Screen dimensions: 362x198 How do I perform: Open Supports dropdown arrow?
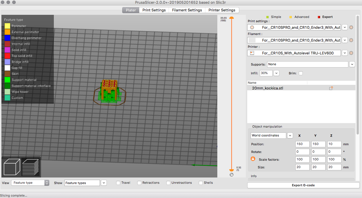(x=352, y=64)
